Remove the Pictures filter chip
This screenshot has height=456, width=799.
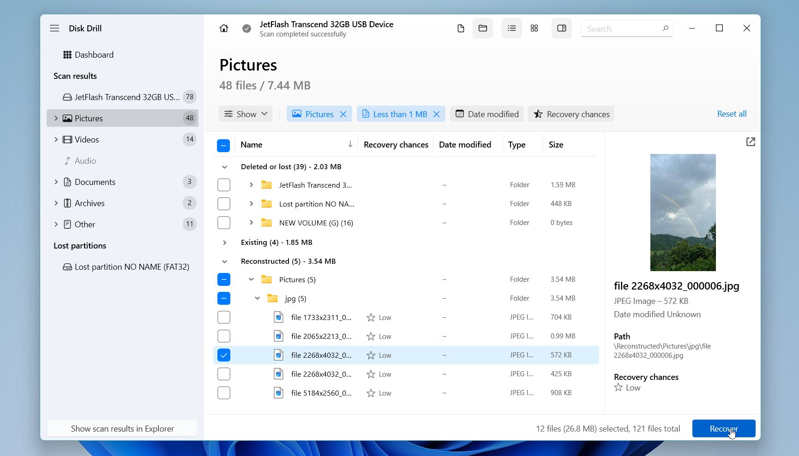(343, 114)
